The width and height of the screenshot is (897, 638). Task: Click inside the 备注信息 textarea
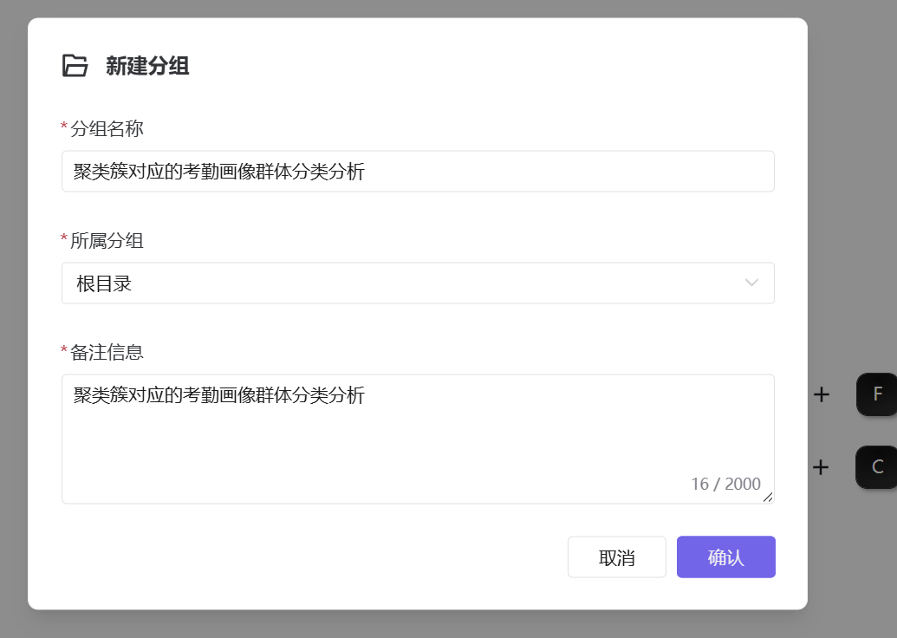(x=419, y=439)
